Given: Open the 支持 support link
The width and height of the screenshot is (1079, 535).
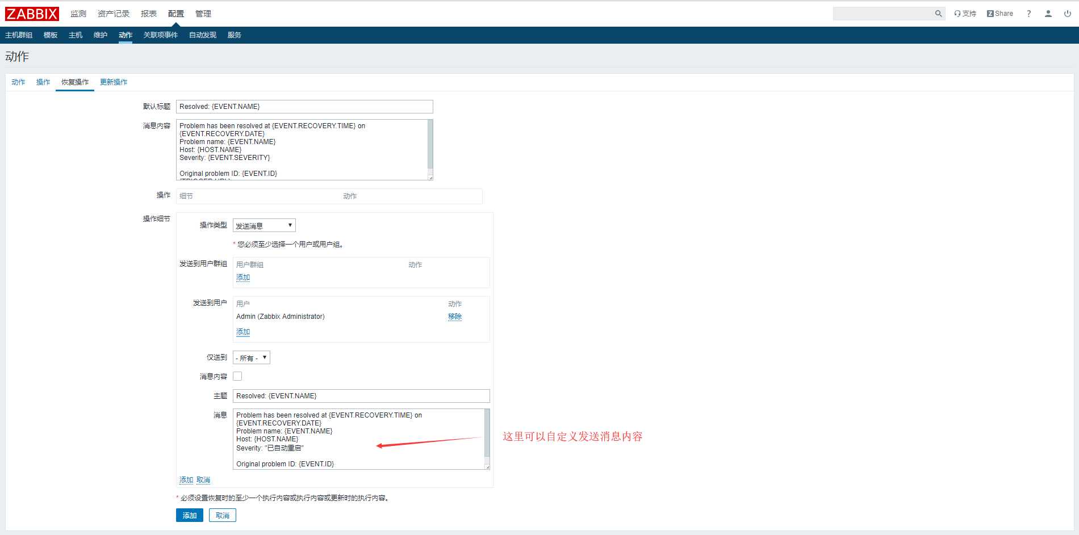Looking at the screenshot, I should (965, 14).
